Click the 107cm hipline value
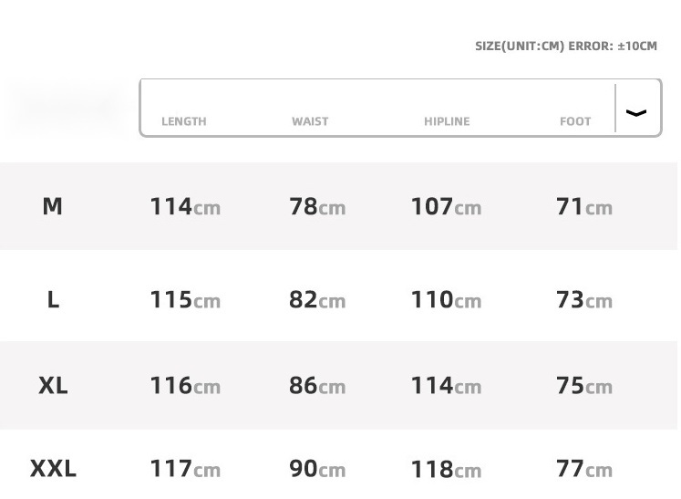This screenshot has height=499, width=681. [446, 207]
